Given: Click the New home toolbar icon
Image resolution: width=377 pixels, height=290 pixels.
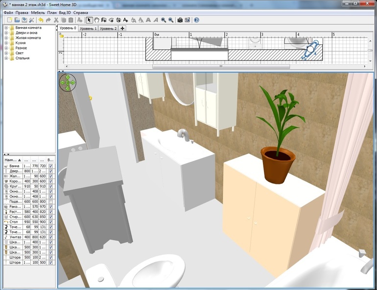Looking at the screenshot, I should click(9, 20).
